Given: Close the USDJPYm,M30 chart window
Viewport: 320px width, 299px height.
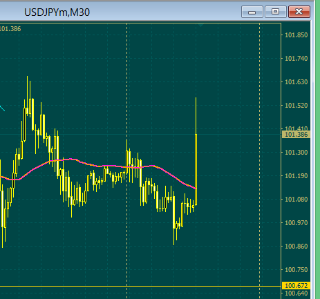Looking at the screenshot, I should (299, 12).
